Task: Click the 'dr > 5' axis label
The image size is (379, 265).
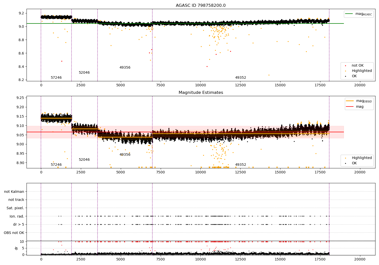Action: (19, 224)
